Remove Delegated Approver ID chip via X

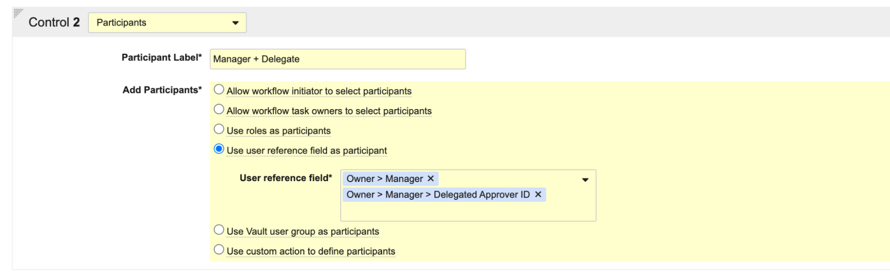538,194
